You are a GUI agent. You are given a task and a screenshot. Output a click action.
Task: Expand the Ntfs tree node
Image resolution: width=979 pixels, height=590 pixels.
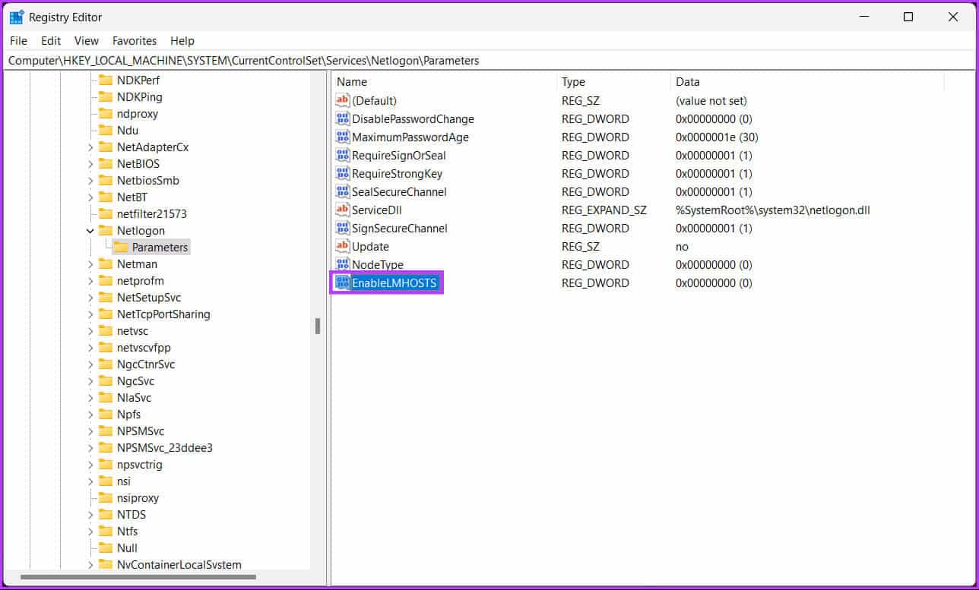(x=90, y=532)
